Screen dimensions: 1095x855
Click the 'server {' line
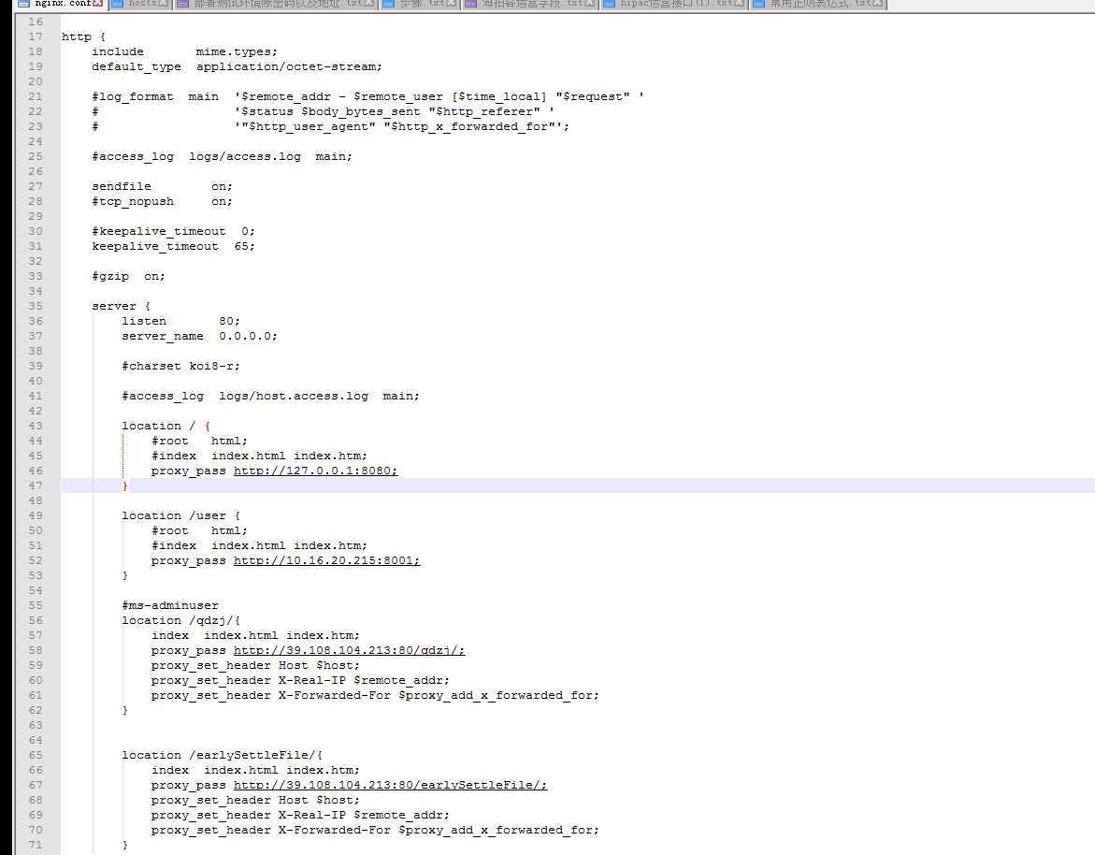(121, 306)
